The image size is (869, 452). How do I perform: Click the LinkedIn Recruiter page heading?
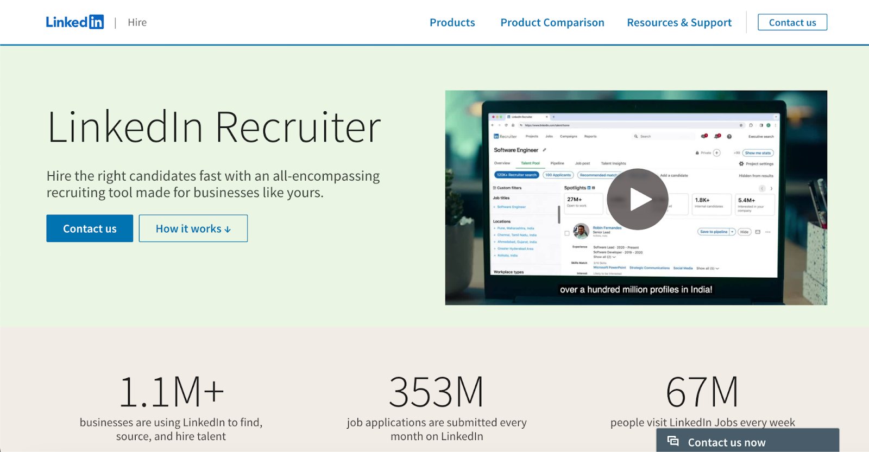214,128
